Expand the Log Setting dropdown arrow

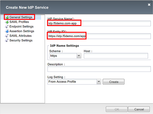(99, 82)
